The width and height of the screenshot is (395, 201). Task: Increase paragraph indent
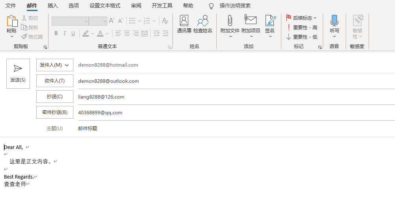(165, 33)
